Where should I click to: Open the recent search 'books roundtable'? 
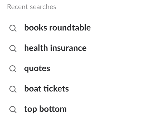point(79,28)
